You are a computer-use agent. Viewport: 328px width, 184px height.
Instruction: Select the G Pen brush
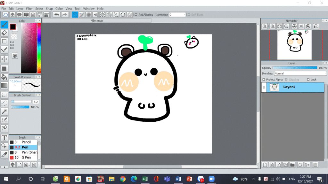[23, 157]
